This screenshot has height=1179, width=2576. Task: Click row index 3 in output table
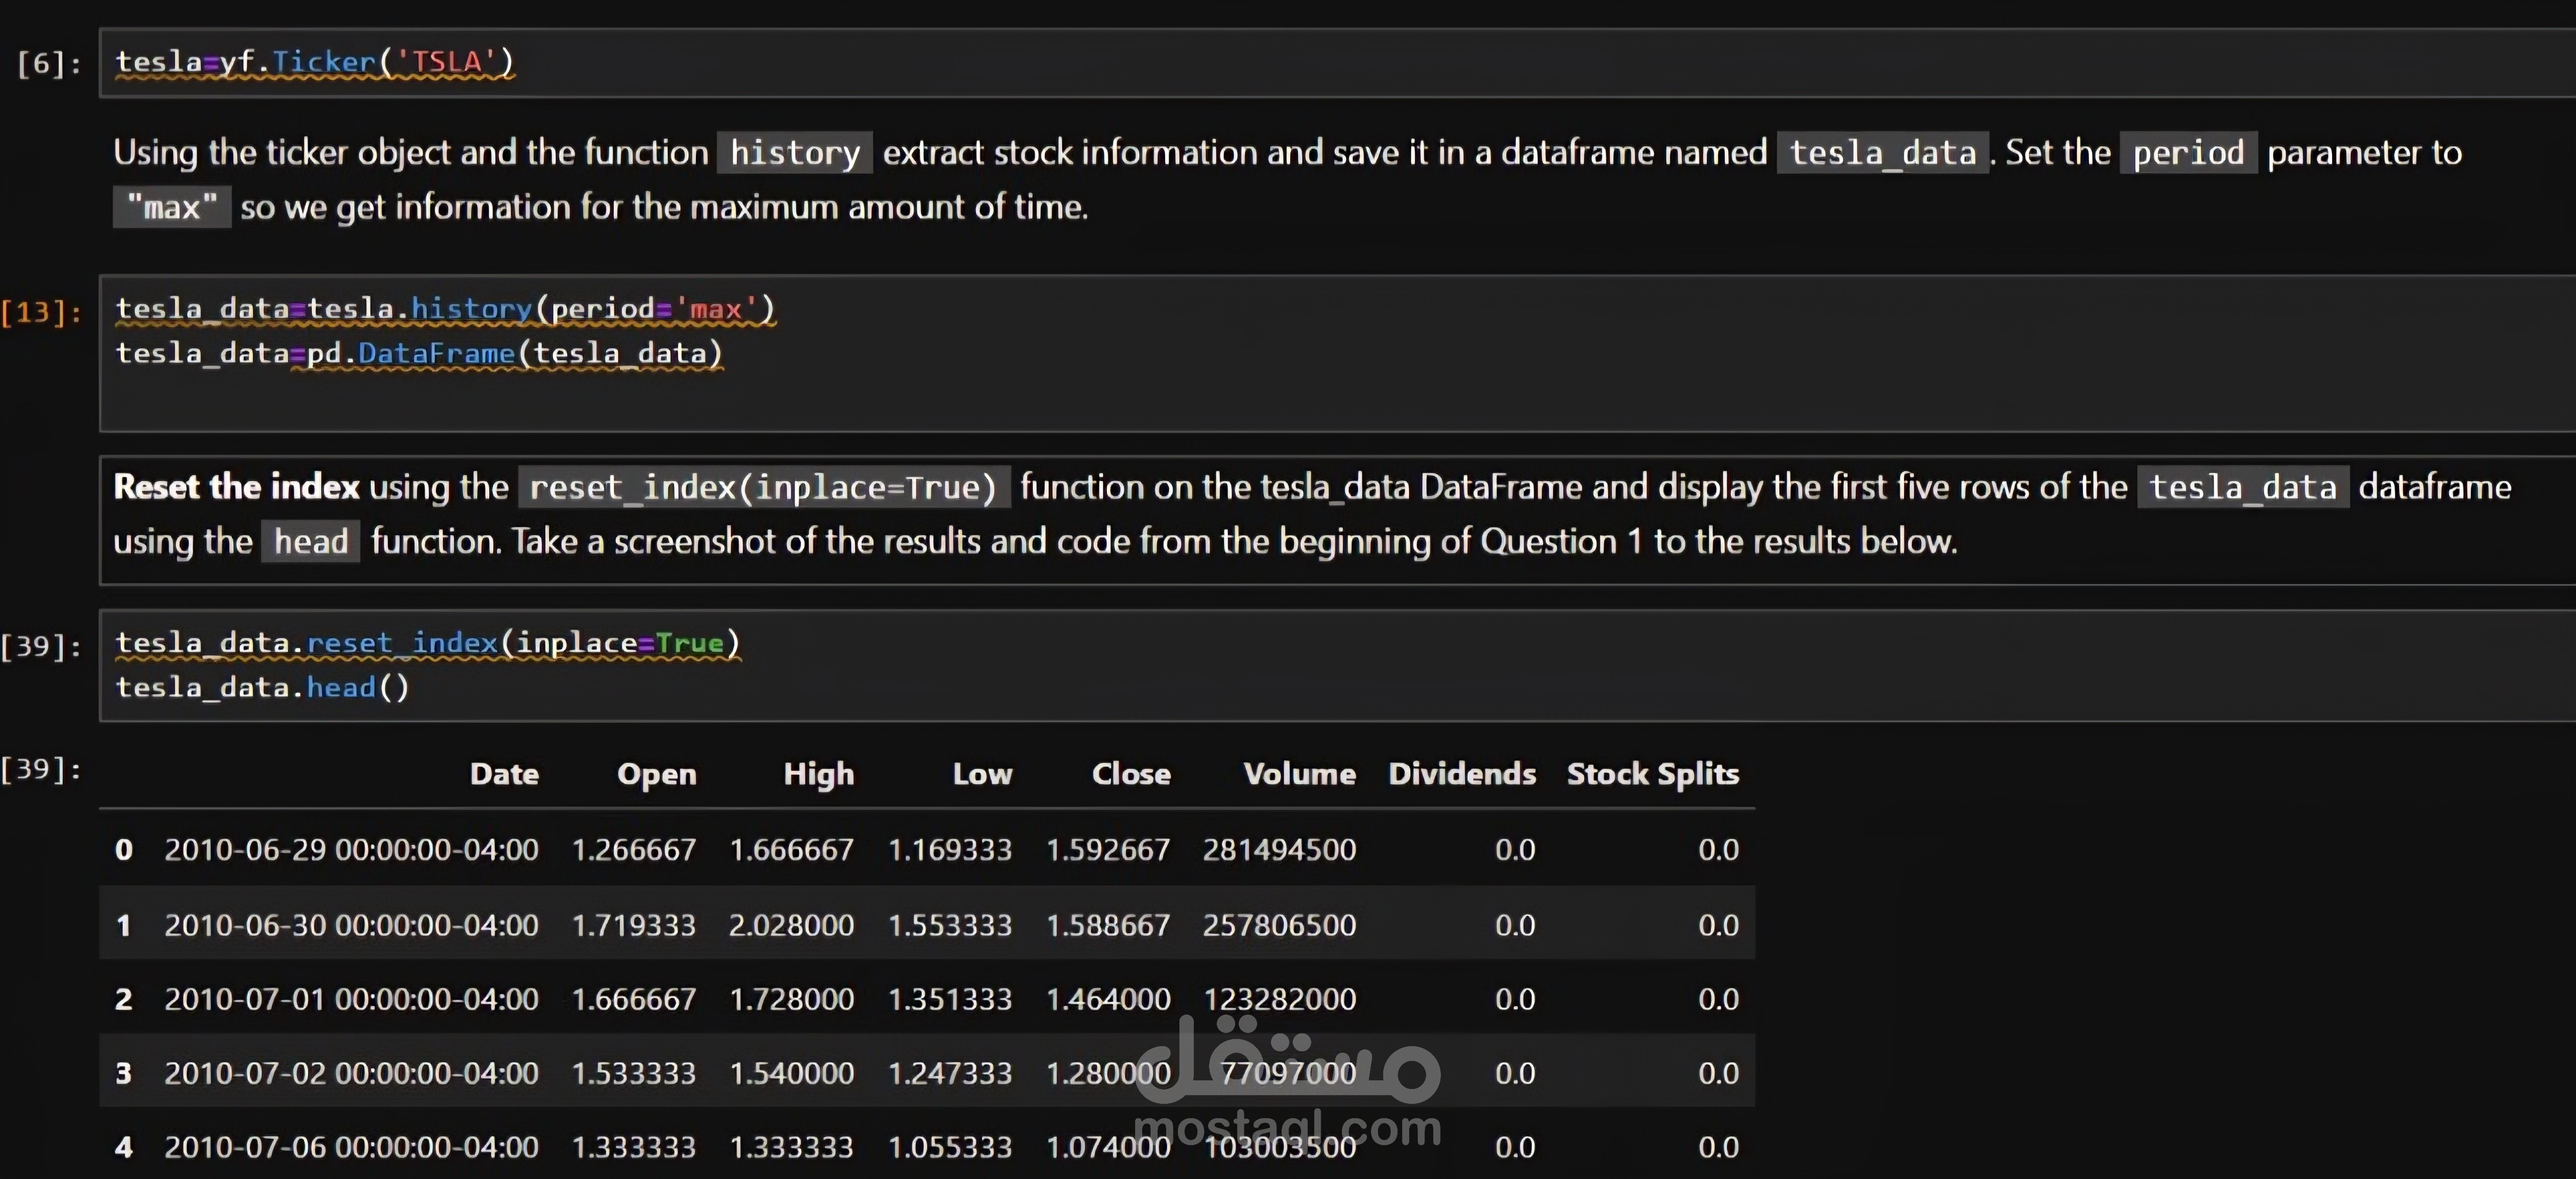[x=124, y=1073]
